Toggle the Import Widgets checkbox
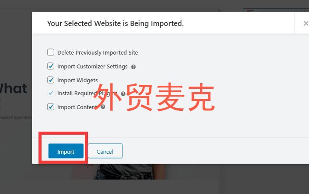The width and height of the screenshot is (309, 194). pos(51,80)
